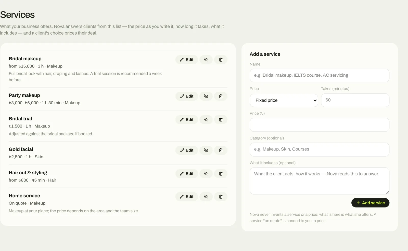Screen dimensions: 408x251
Task: Toggle visibility of Home service
Action: (206, 197)
